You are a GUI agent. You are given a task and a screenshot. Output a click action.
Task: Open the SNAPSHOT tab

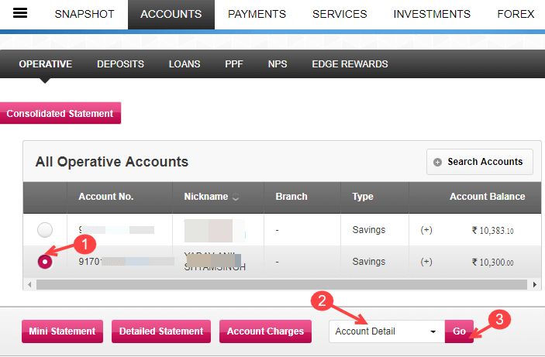84,14
